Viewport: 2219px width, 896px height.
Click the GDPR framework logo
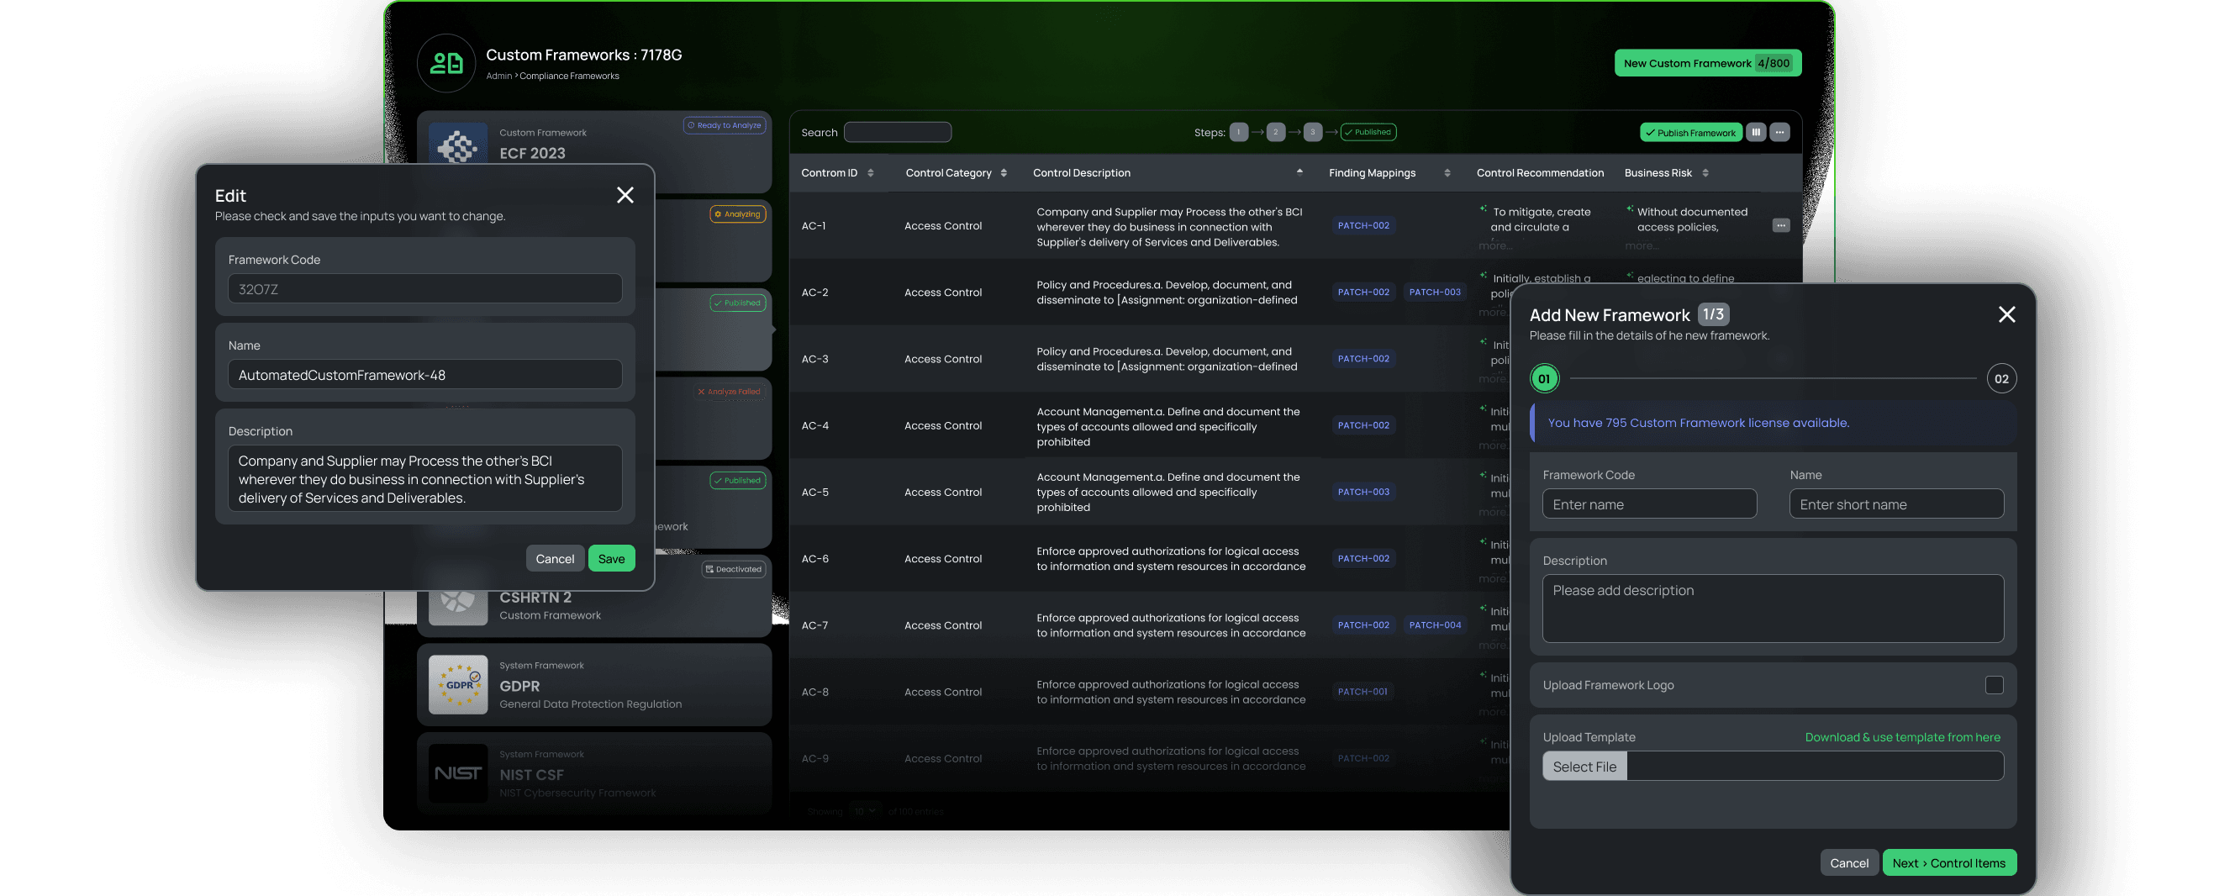pos(458,685)
